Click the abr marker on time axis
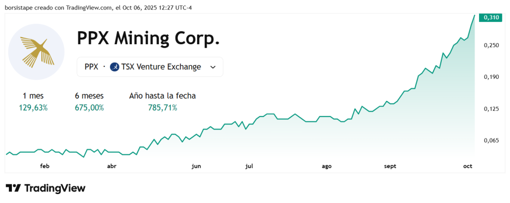 point(112,166)
